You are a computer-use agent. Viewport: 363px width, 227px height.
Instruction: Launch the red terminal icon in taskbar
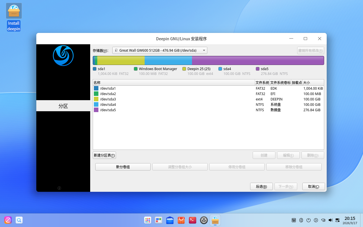coord(193,220)
